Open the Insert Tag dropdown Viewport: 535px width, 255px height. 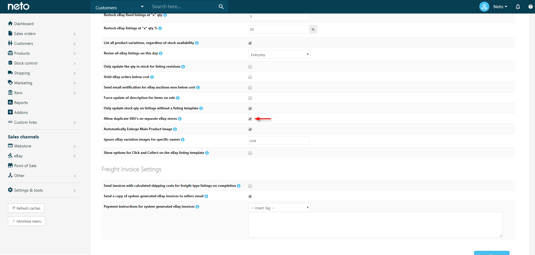(279, 208)
